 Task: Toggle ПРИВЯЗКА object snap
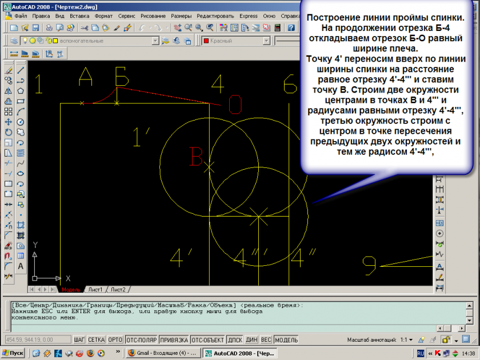173,340
